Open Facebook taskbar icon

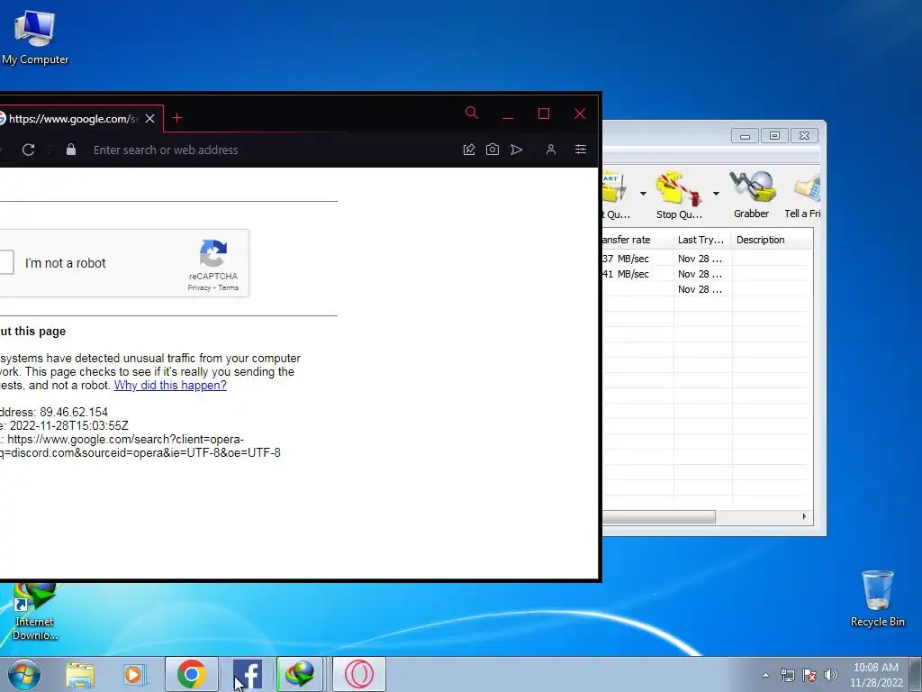[x=247, y=674]
